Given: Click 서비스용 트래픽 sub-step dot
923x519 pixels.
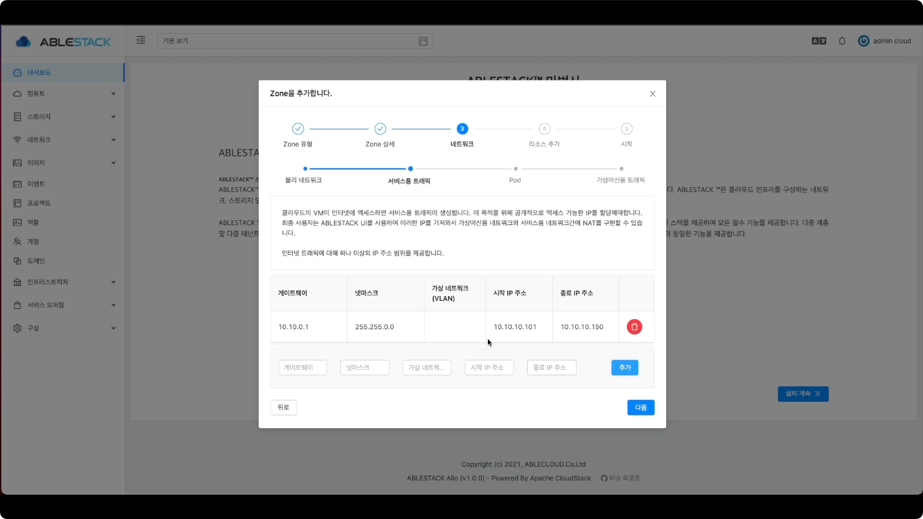Looking at the screenshot, I should [x=411, y=168].
